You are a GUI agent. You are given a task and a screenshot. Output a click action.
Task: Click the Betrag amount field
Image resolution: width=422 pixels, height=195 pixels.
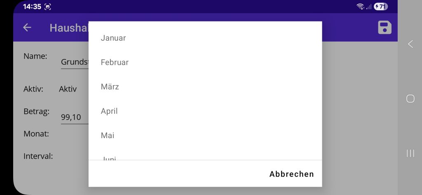pos(75,117)
